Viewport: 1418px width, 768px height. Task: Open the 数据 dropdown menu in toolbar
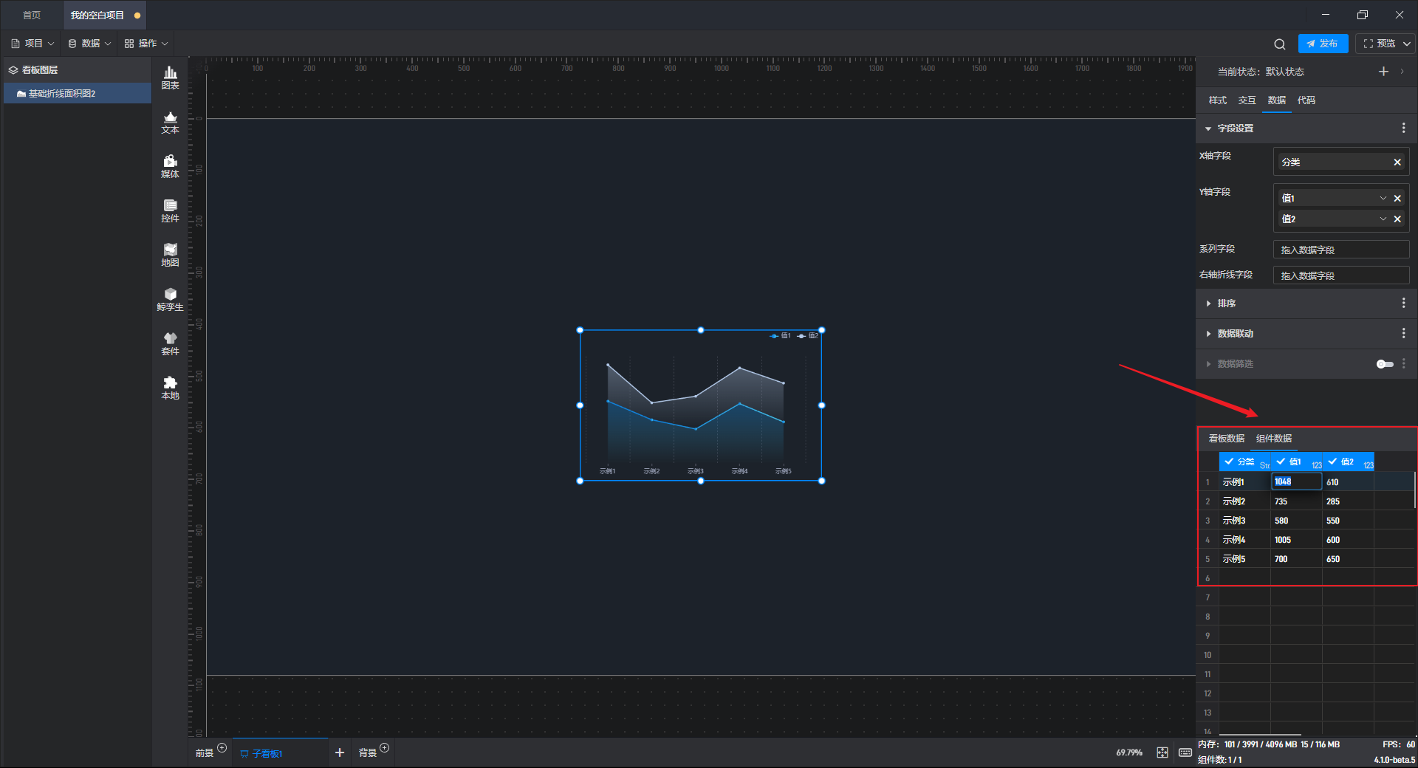point(89,44)
